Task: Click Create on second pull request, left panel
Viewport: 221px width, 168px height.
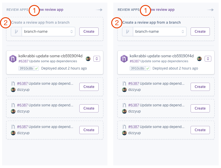Action: point(89,108)
